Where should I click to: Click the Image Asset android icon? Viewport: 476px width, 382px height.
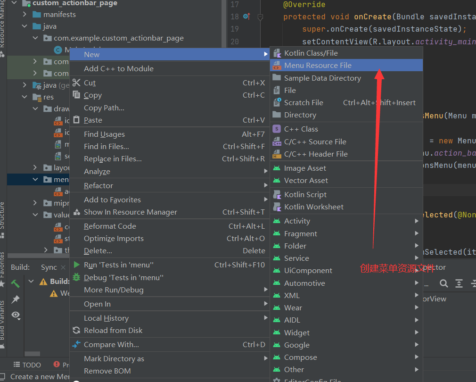coord(277,168)
